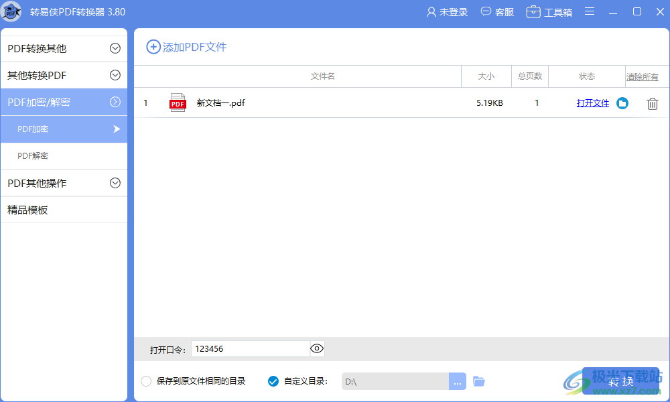Minimize the converter window
Viewport: 670px width, 402px height.
coord(613,12)
